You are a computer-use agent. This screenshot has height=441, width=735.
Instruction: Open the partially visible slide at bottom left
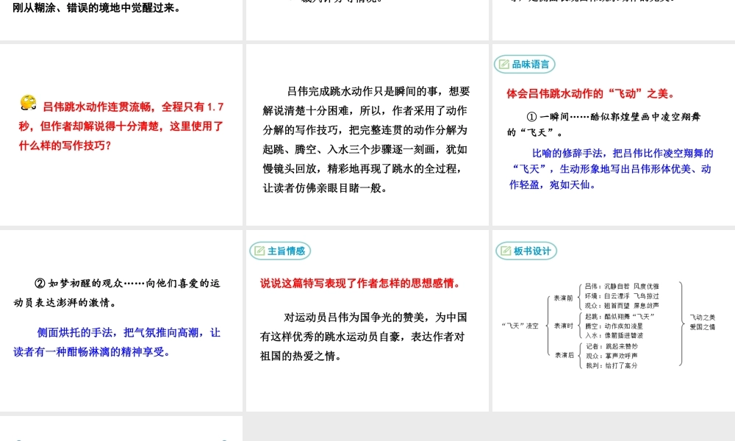pos(121,429)
